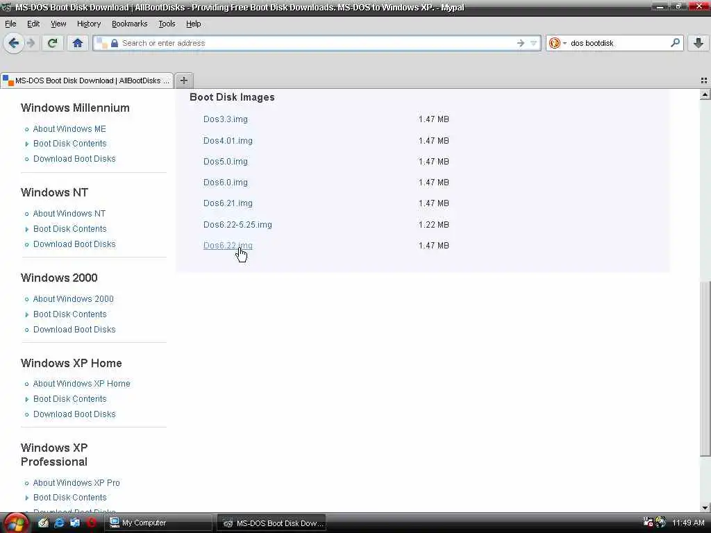
Task: Click the page favicon in address bar
Action: 102,43
